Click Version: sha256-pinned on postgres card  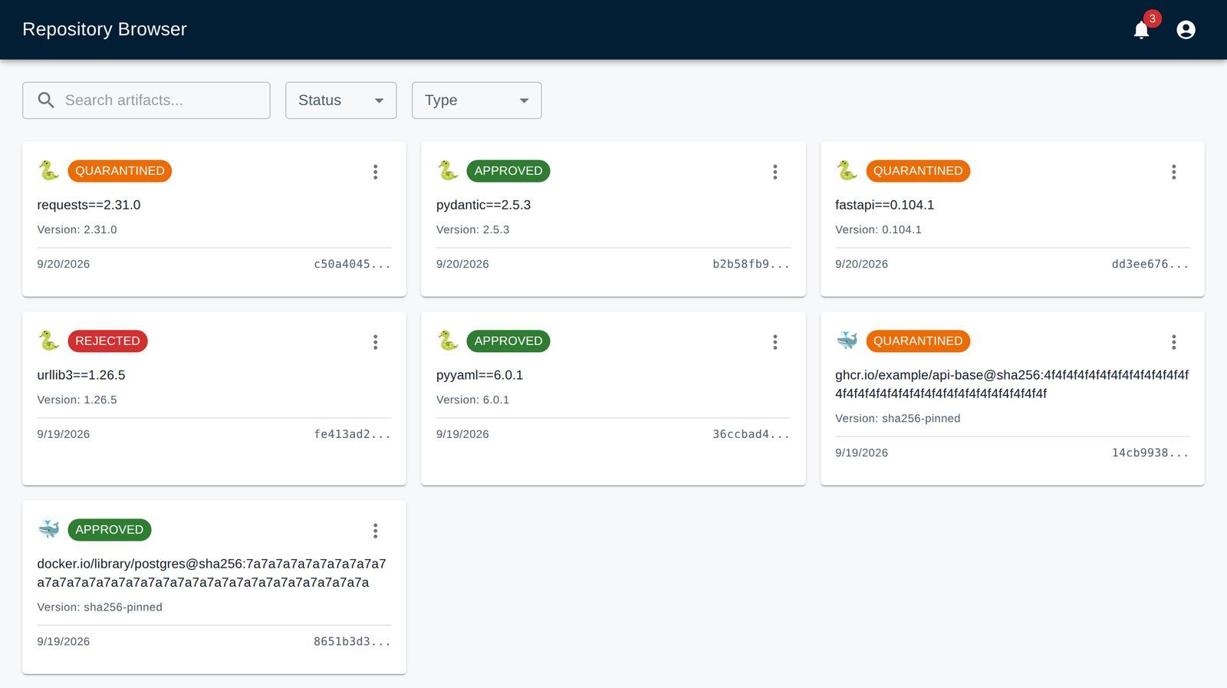(x=100, y=607)
